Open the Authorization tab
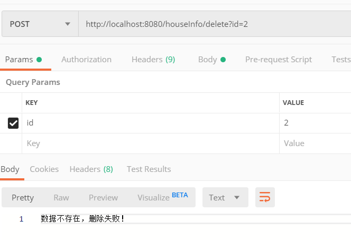This screenshot has height=240, width=351. (x=86, y=60)
